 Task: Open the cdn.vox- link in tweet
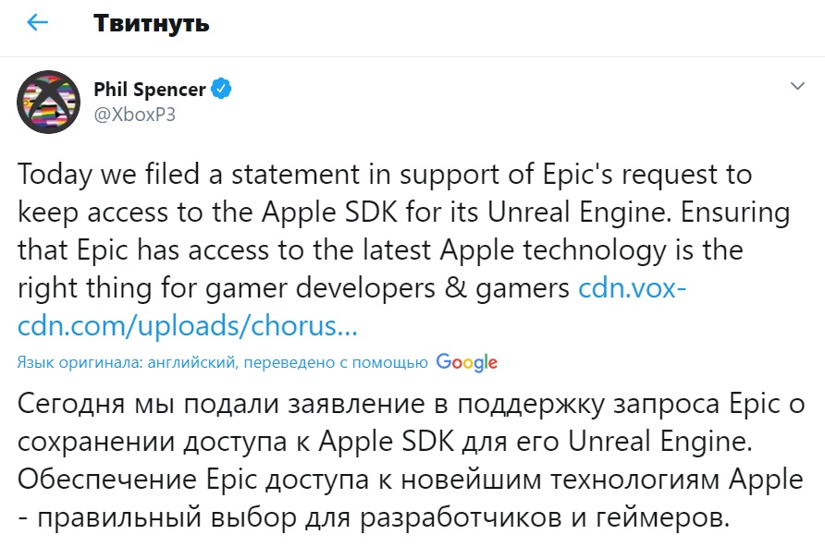pos(632,288)
